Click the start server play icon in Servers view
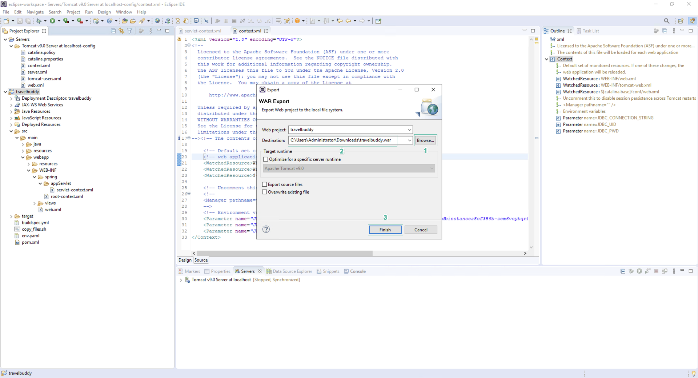The height and width of the screenshot is (378, 698). coord(639,271)
